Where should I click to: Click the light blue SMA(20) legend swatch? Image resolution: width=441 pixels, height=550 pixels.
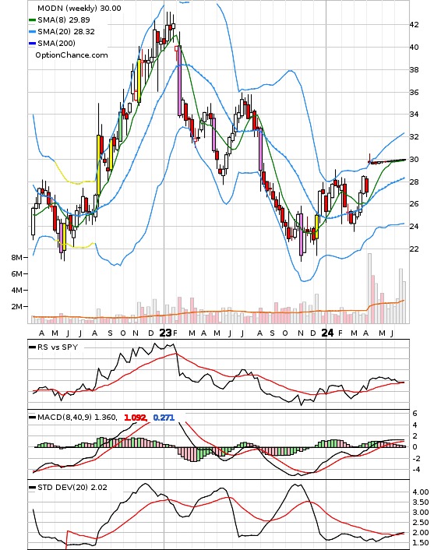point(32,32)
